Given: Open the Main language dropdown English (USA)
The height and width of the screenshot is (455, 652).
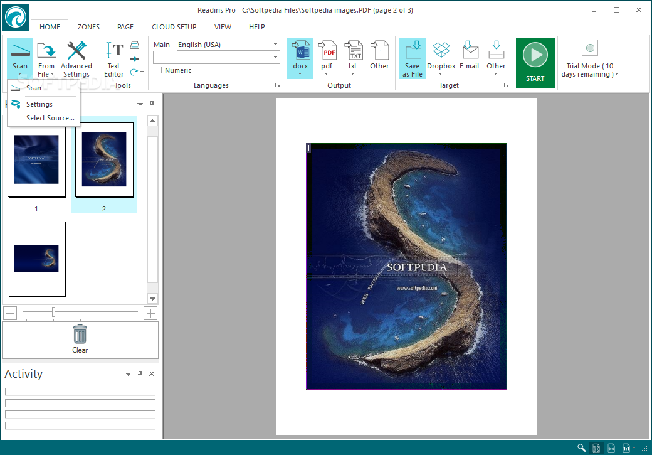Looking at the screenshot, I should pyautogui.click(x=228, y=45).
